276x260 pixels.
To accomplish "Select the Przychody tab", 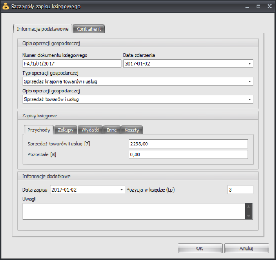I will click(x=39, y=130).
